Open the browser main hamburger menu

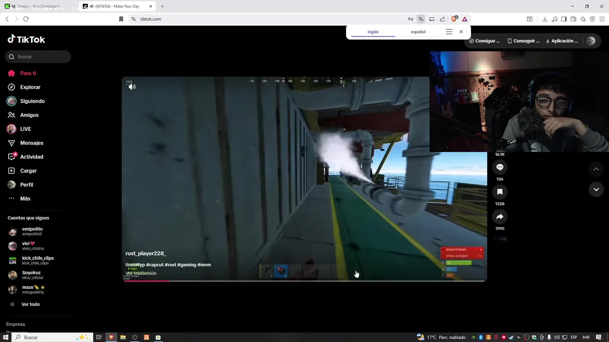[x=602, y=19]
